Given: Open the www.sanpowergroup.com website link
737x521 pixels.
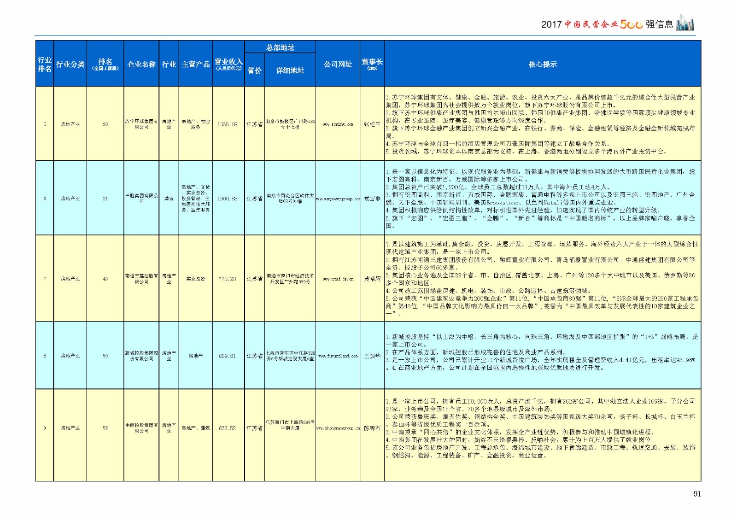Looking at the screenshot, I should tap(338, 199).
